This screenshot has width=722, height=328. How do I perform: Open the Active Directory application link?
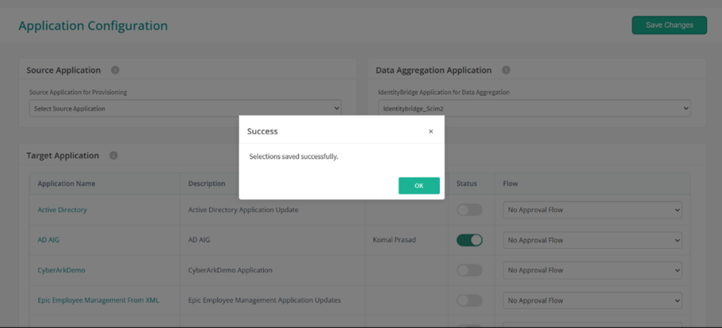(62, 210)
